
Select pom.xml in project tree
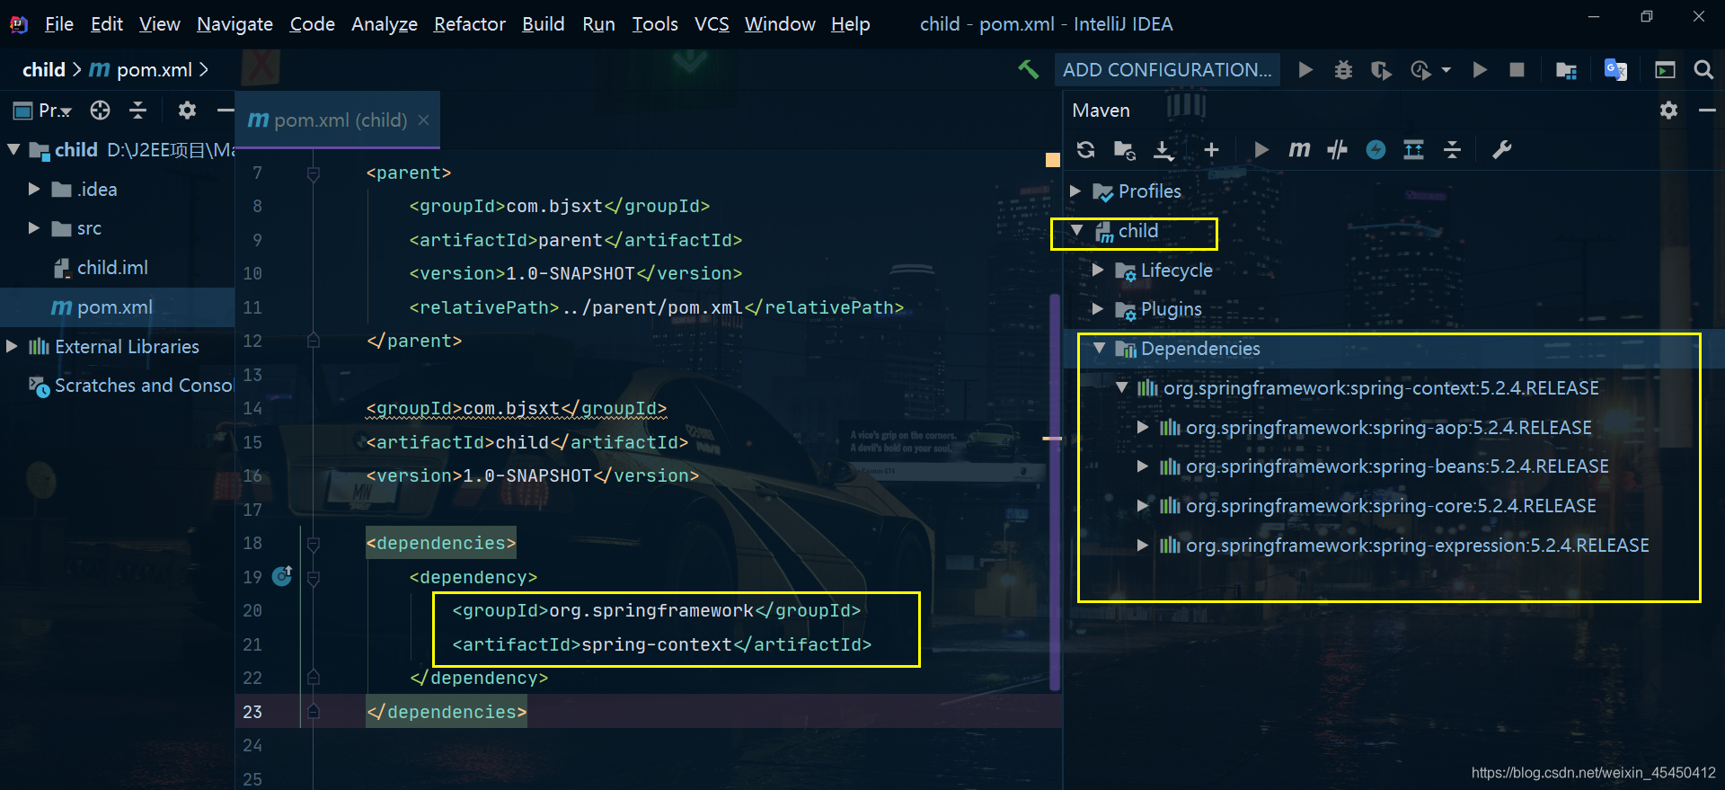pyautogui.click(x=117, y=306)
